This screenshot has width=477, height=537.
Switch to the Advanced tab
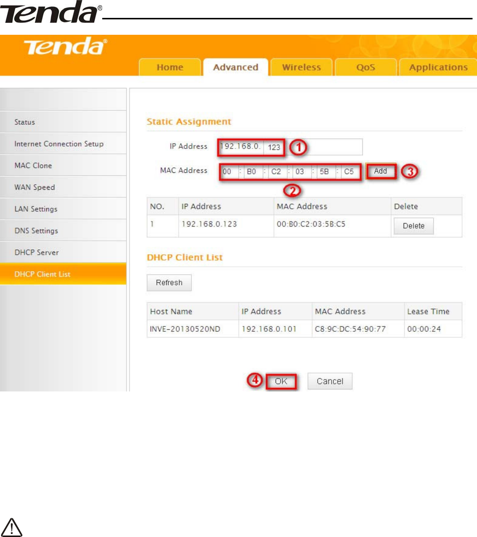point(235,67)
